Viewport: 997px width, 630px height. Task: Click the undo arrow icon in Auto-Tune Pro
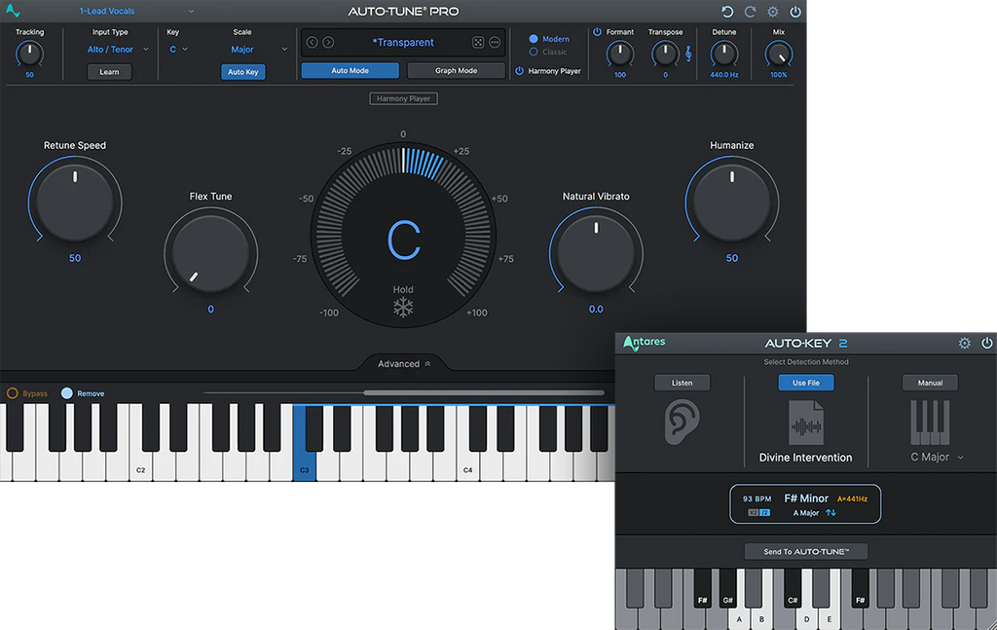[727, 12]
